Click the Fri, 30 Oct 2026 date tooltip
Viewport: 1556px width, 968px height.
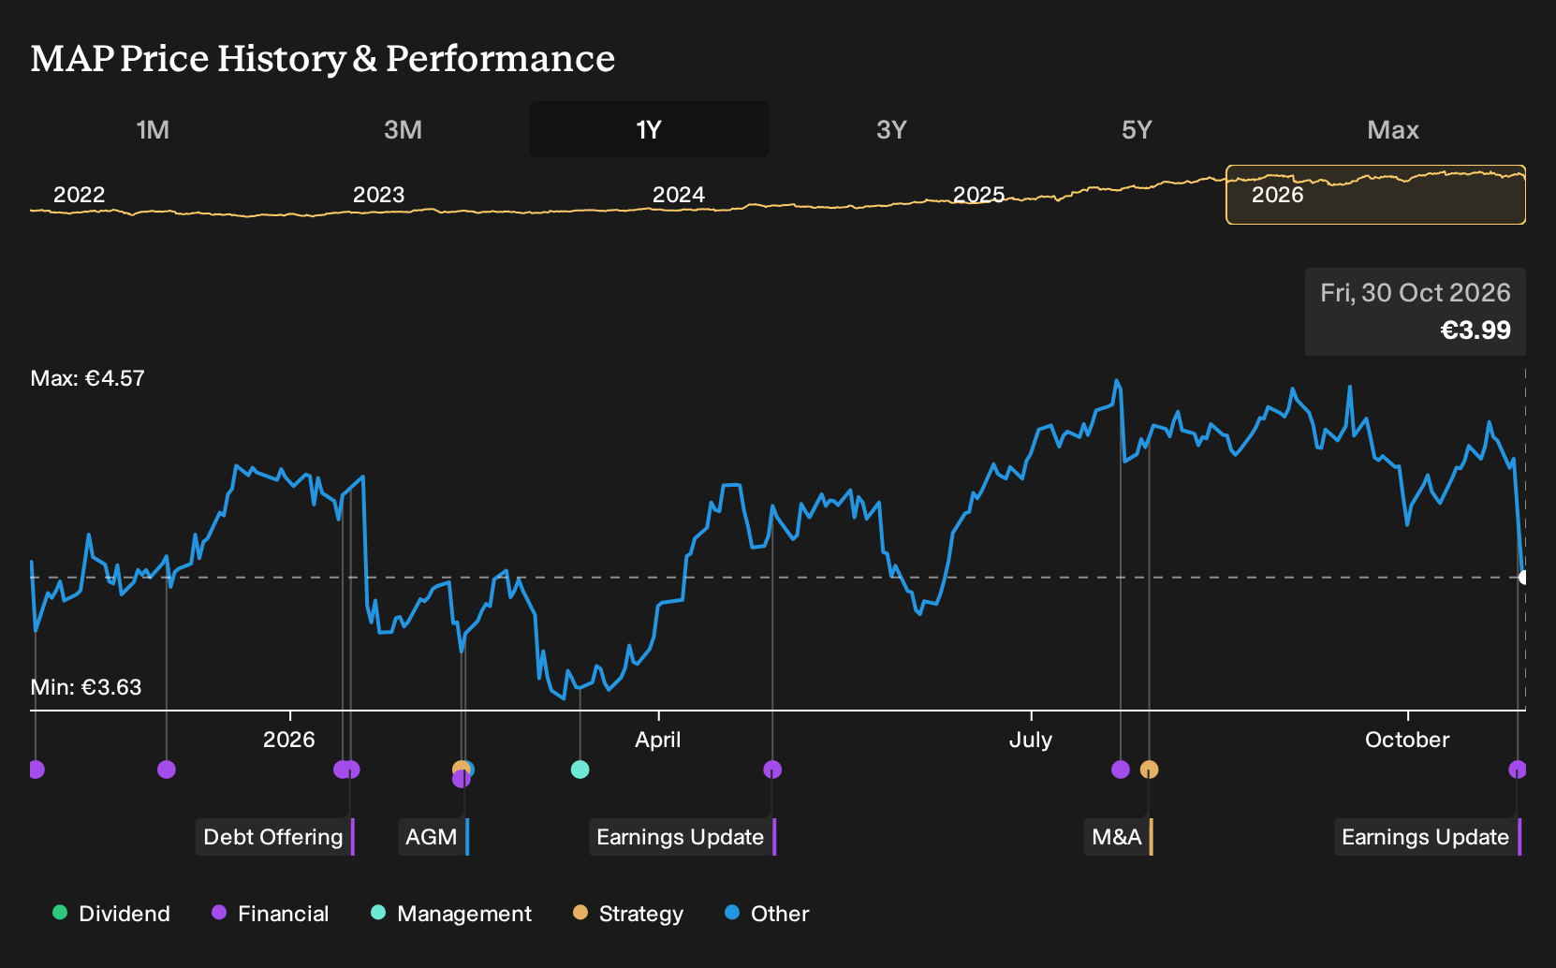click(x=1415, y=293)
